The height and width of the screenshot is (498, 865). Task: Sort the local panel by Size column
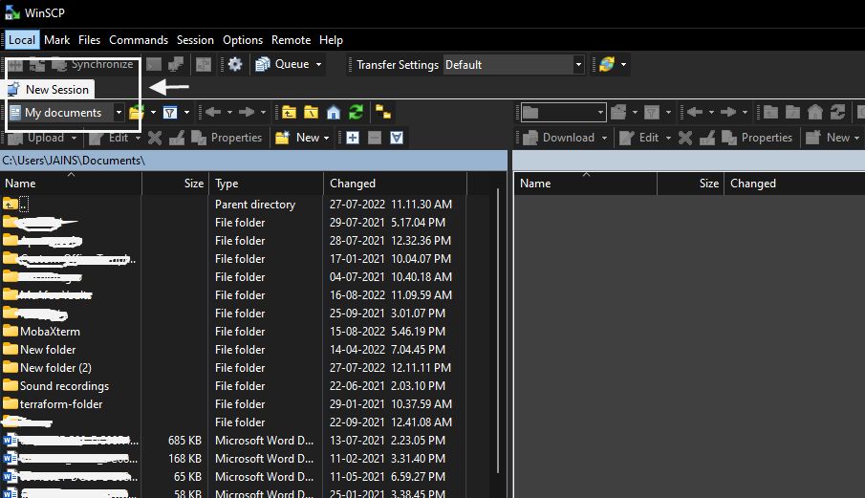176,184
